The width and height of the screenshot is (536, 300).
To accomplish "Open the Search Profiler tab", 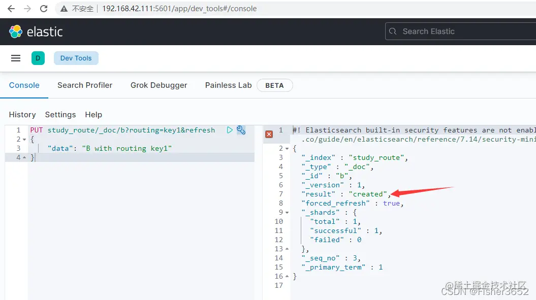I will (85, 85).
